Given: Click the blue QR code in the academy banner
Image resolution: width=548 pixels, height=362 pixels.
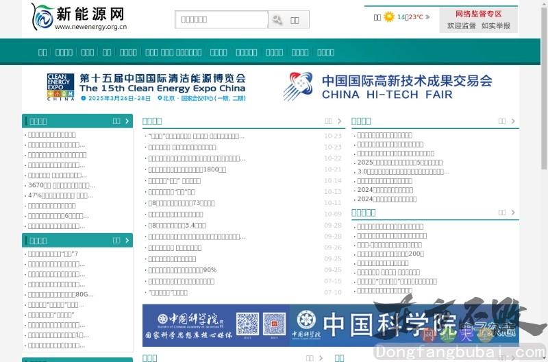Looking at the screenshot, I should [275, 324].
